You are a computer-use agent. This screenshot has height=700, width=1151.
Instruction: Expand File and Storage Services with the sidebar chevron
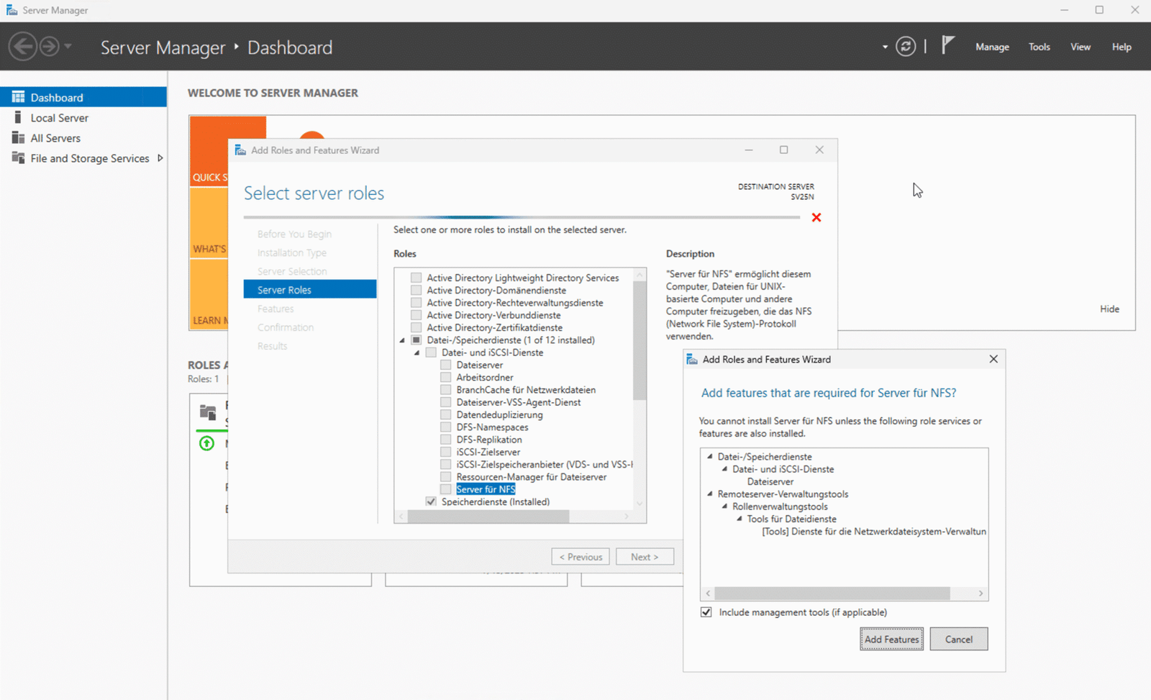tap(160, 158)
